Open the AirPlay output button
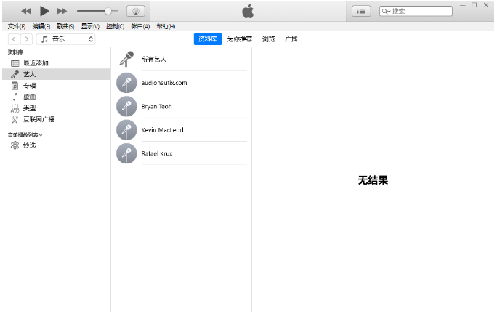This screenshot has width=497, height=327. [136, 12]
